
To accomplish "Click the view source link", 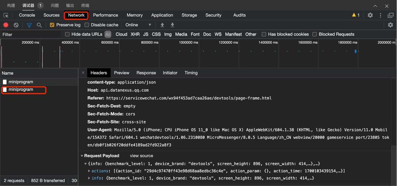I will point(141,156).
